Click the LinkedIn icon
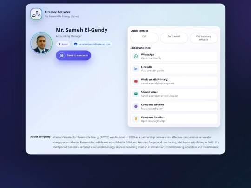This screenshot has height=188, width=251. 136,69
